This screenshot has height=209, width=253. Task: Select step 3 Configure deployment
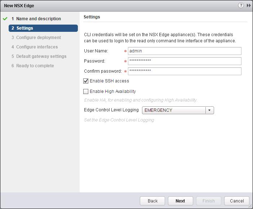pyautogui.click(x=36, y=38)
